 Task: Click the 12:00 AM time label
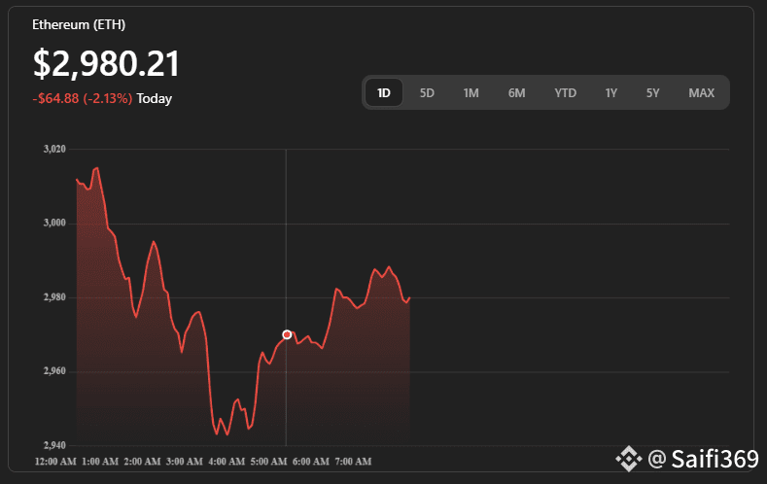(x=55, y=462)
